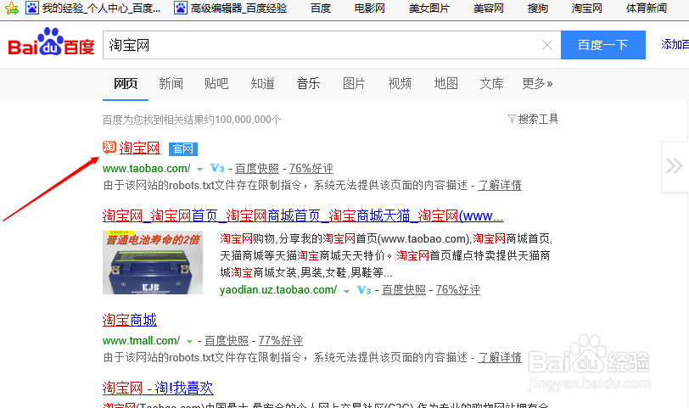This screenshot has width=689, height=408.
Task: Switch to the 新闻 tab
Action: tap(171, 83)
